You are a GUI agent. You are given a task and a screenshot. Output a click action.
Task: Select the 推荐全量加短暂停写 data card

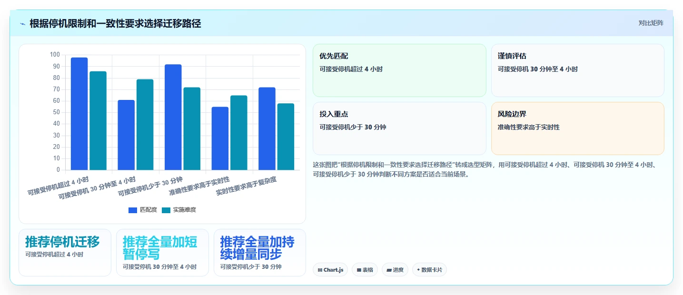point(162,253)
